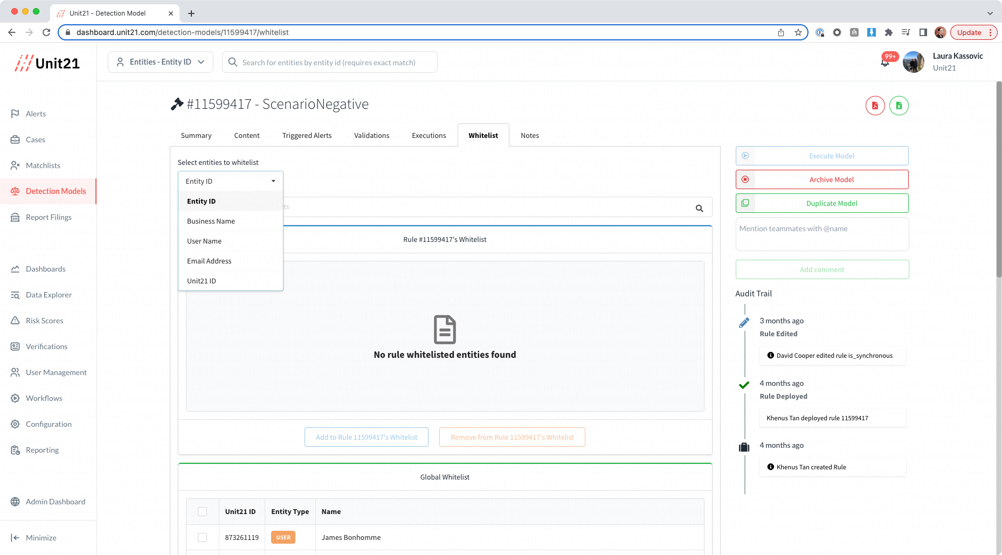Viewport: 1002px width, 555px height.
Task: Click 'Khenus Tan created Rule' entry
Action: pyautogui.click(x=833, y=467)
